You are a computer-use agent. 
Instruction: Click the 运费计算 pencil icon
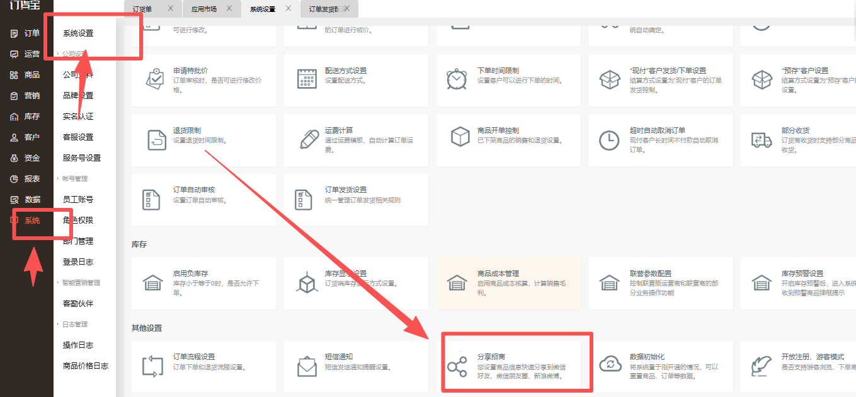[309, 139]
